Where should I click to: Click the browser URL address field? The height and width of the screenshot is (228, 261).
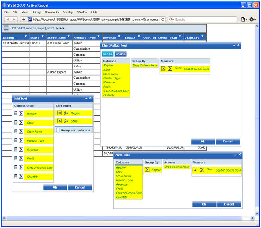pos(96,20)
